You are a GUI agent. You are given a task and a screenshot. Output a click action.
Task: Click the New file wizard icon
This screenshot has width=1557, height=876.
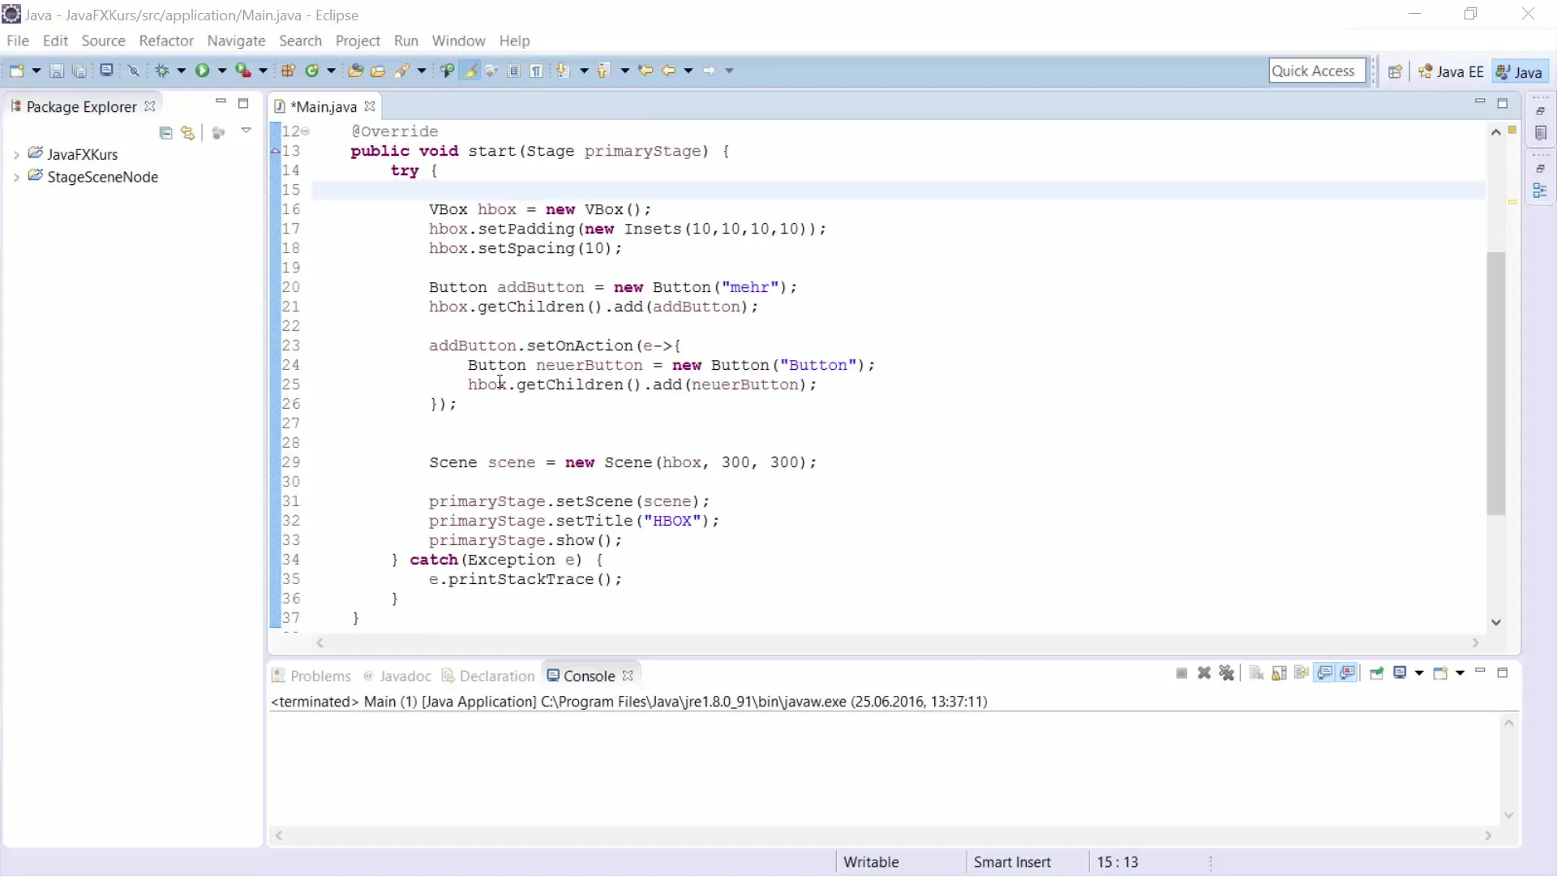[x=16, y=71]
